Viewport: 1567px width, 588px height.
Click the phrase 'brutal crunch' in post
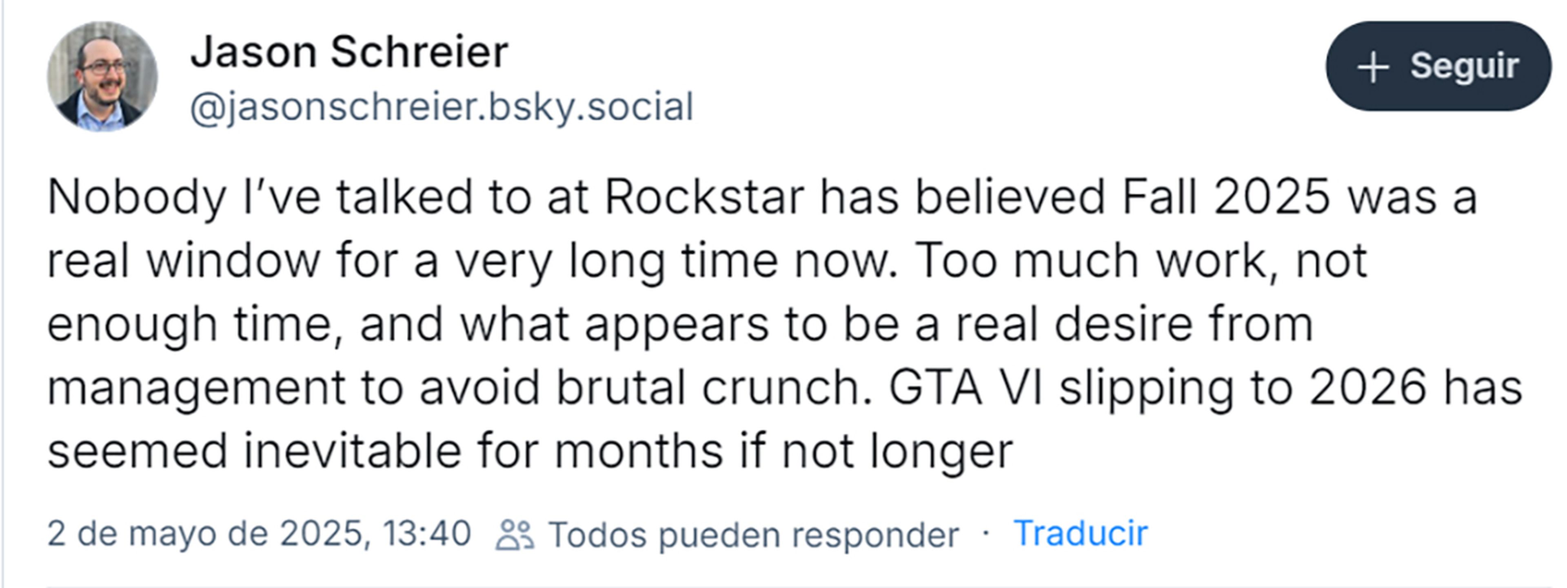click(x=714, y=388)
